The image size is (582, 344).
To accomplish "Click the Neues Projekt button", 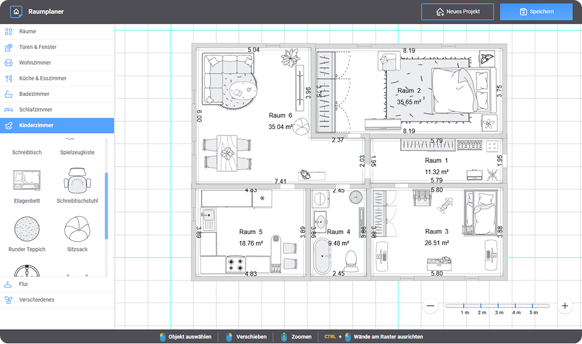I will [x=457, y=11].
